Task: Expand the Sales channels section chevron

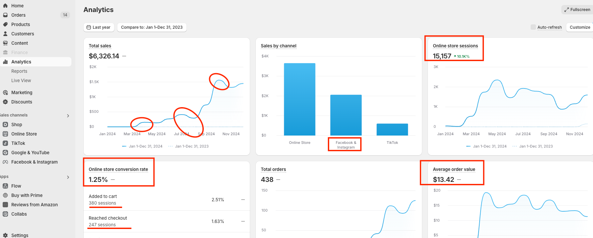Action: (x=68, y=116)
